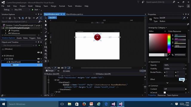Viewport: 191px width, 107px height.
Task: Click the Opacity value field
Action: [174, 65]
